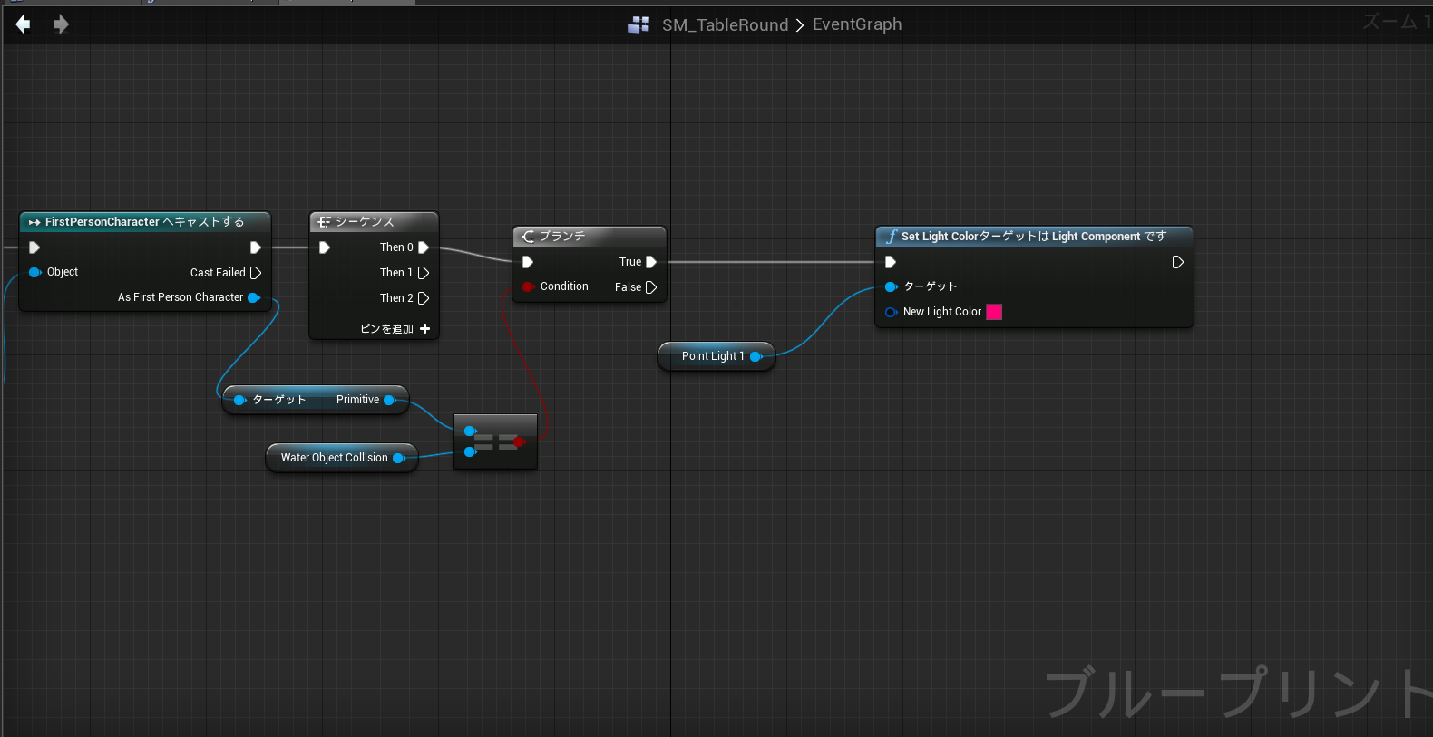Click the ターゲット pin on Set Light Color
This screenshot has width=1433, height=737.
coord(891,286)
